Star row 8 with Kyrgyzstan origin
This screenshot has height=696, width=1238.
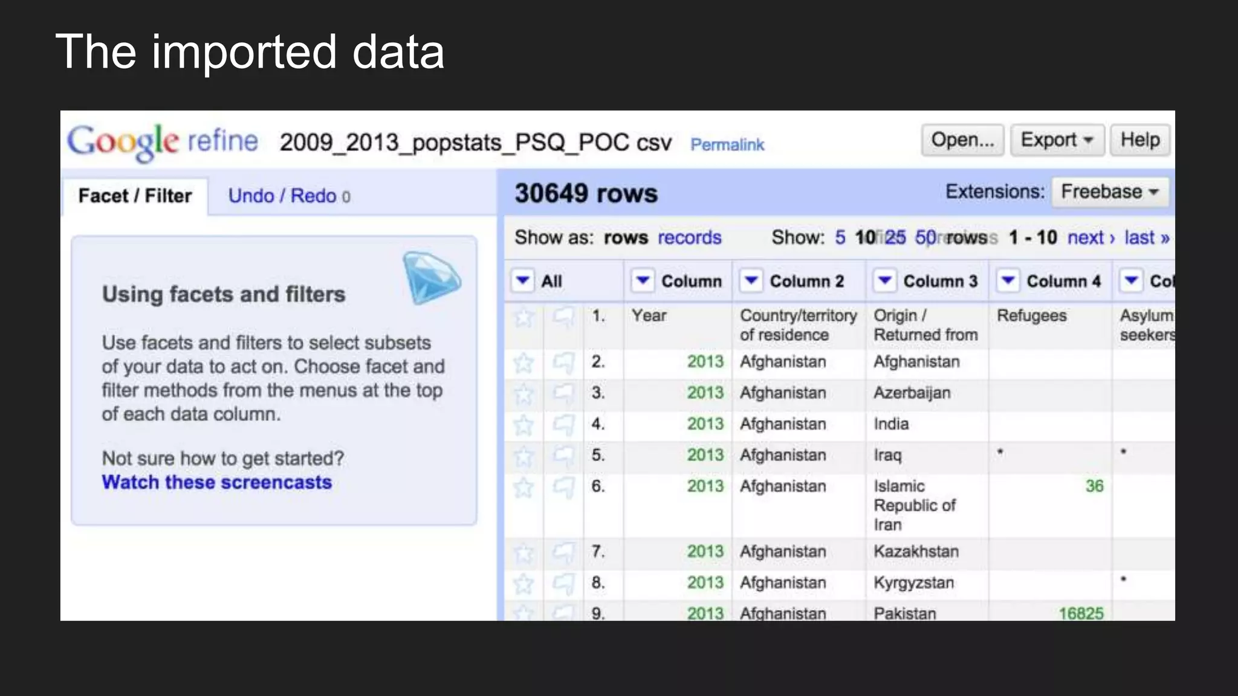[523, 584]
